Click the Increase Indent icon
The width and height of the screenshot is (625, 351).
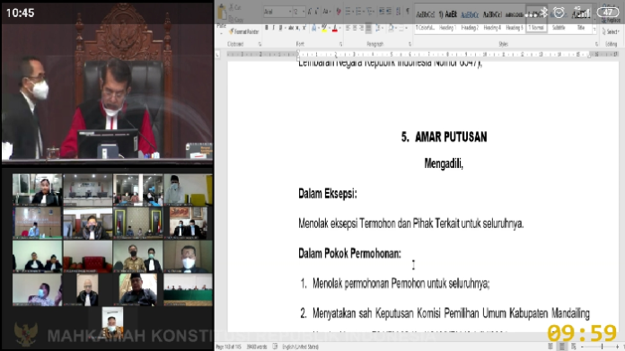(389, 12)
